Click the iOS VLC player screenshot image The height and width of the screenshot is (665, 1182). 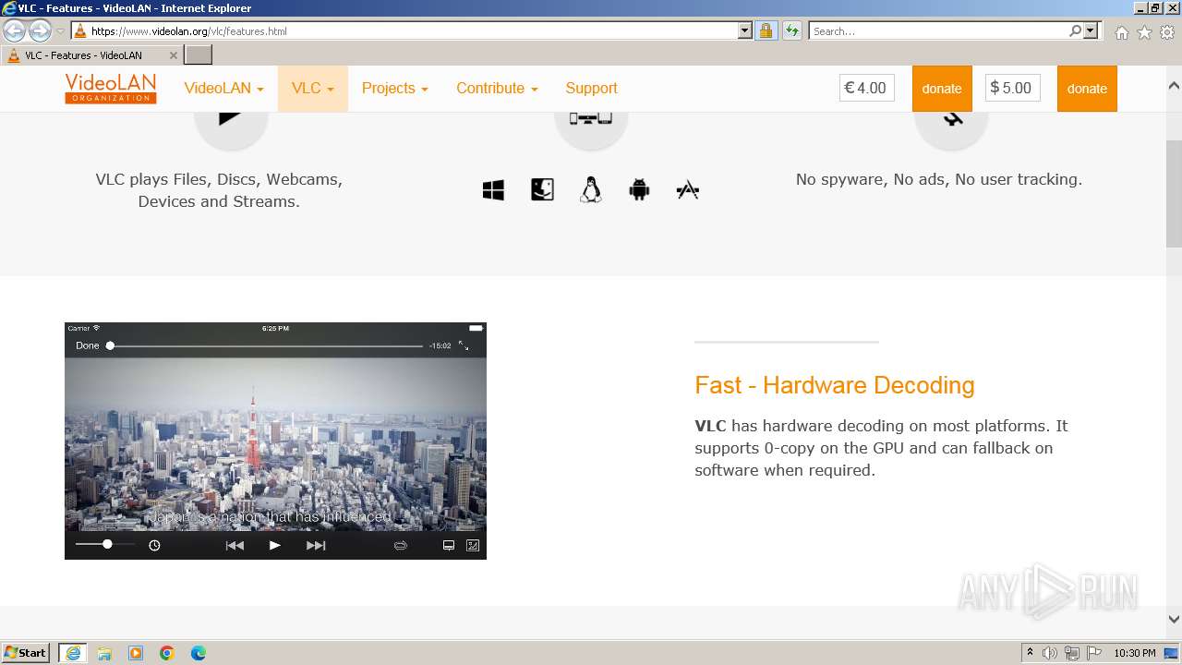pyautogui.click(x=275, y=441)
